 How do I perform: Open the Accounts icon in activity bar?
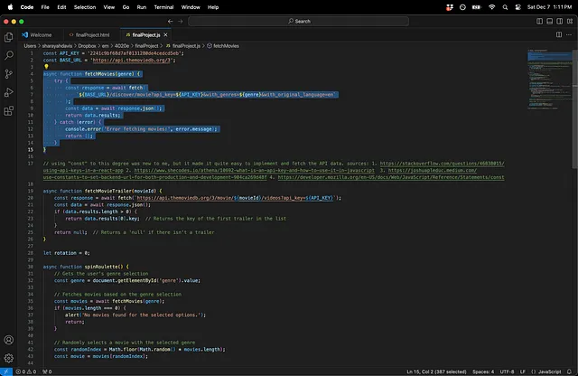point(8,340)
